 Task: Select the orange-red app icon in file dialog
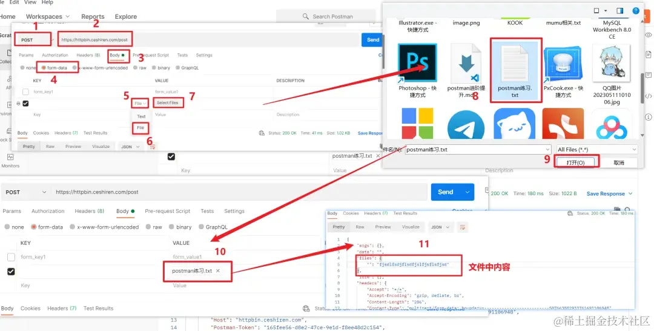click(563, 124)
